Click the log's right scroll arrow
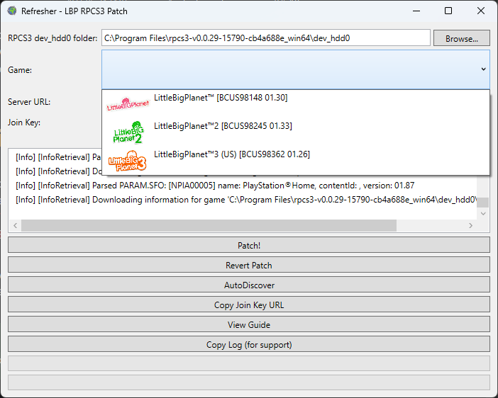Screen dimensions: 498x398 (x=470, y=225)
